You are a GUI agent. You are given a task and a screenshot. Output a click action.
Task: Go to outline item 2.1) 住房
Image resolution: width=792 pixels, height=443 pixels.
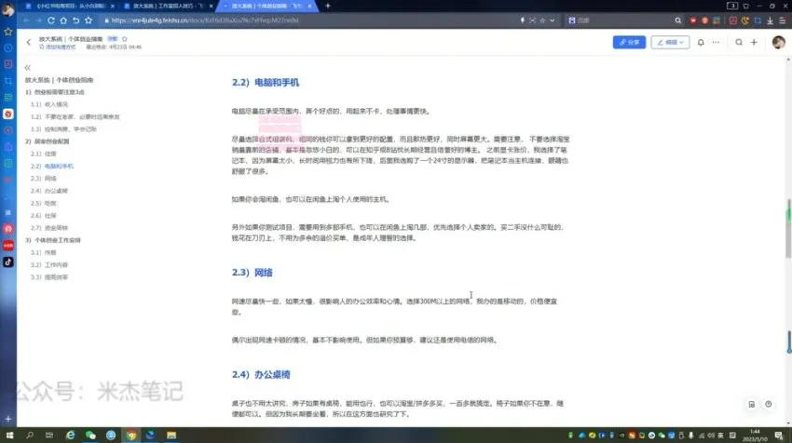click(44, 154)
